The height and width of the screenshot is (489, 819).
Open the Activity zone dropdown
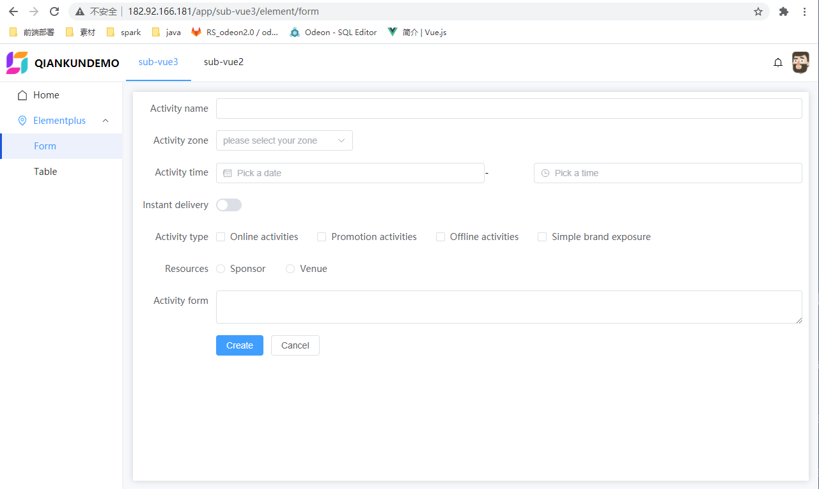pos(285,140)
